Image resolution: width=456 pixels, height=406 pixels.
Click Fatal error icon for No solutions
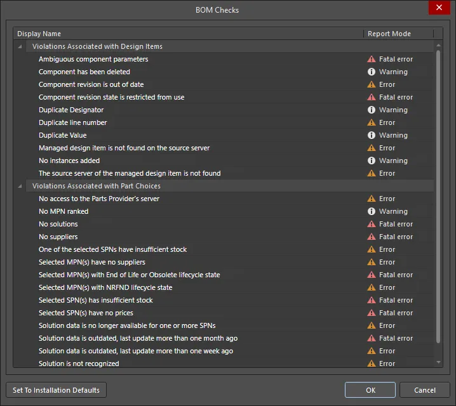[x=371, y=224]
